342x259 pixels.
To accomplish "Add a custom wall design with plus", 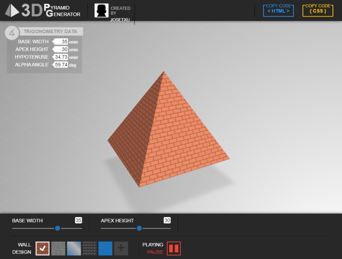I will pos(121,248).
